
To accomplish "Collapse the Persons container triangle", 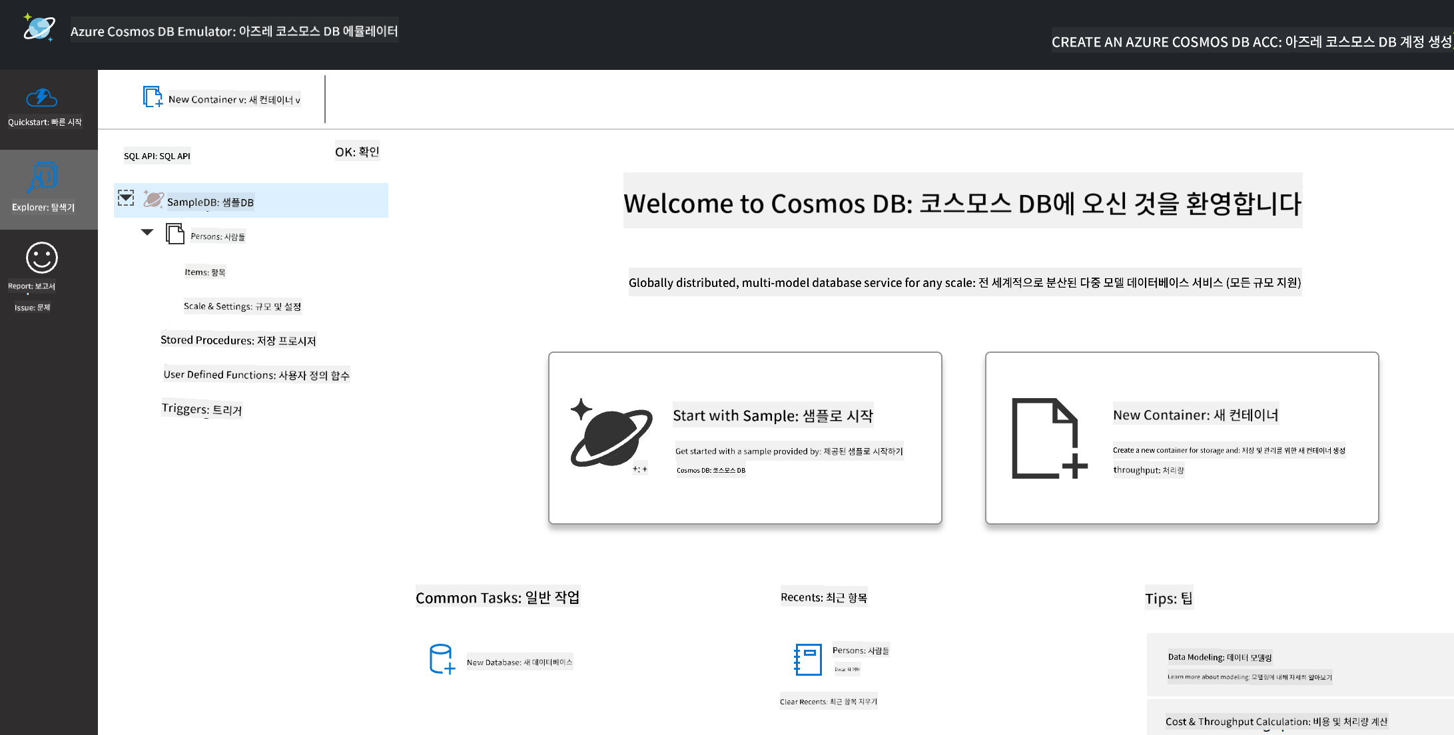I will click(147, 232).
